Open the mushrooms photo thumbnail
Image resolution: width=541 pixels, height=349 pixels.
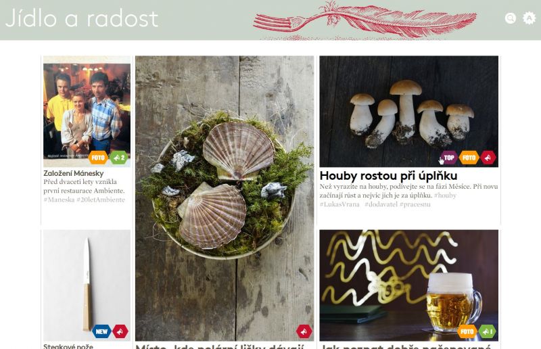[x=409, y=112]
